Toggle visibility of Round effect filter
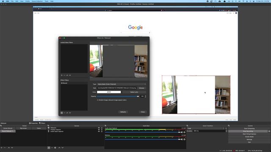This screenshot has width=271, height=152. pyautogui.click(x=62, y=83)
